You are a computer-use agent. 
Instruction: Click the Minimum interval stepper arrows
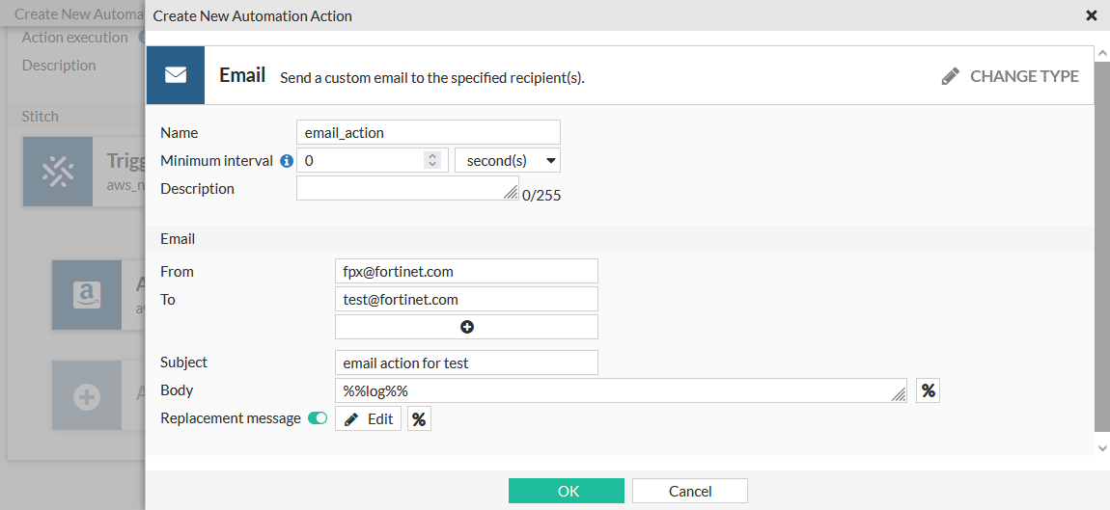(432, 160)
